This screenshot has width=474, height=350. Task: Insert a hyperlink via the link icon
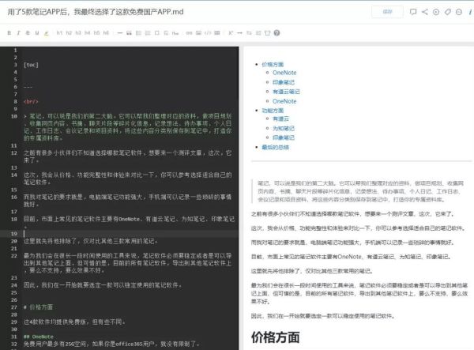point(189,33)
